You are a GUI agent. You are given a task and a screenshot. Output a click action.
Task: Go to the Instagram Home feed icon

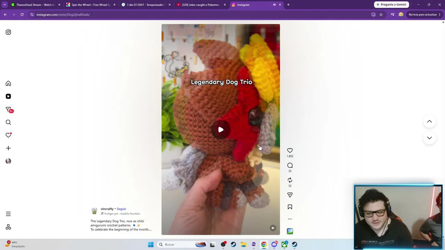[8, 84]
